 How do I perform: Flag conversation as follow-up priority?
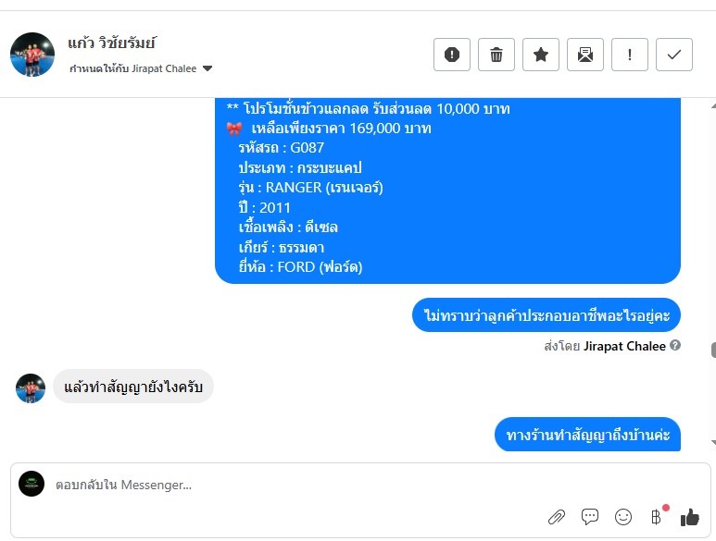pyautogui.click(x=630, y=55)
